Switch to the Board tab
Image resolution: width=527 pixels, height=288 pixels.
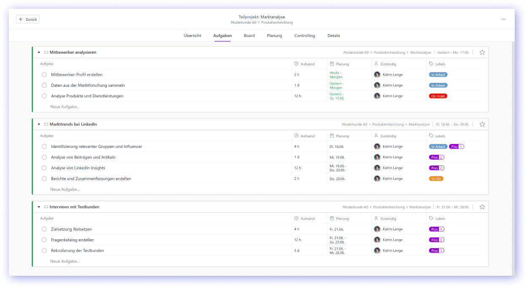click(249, 36)
